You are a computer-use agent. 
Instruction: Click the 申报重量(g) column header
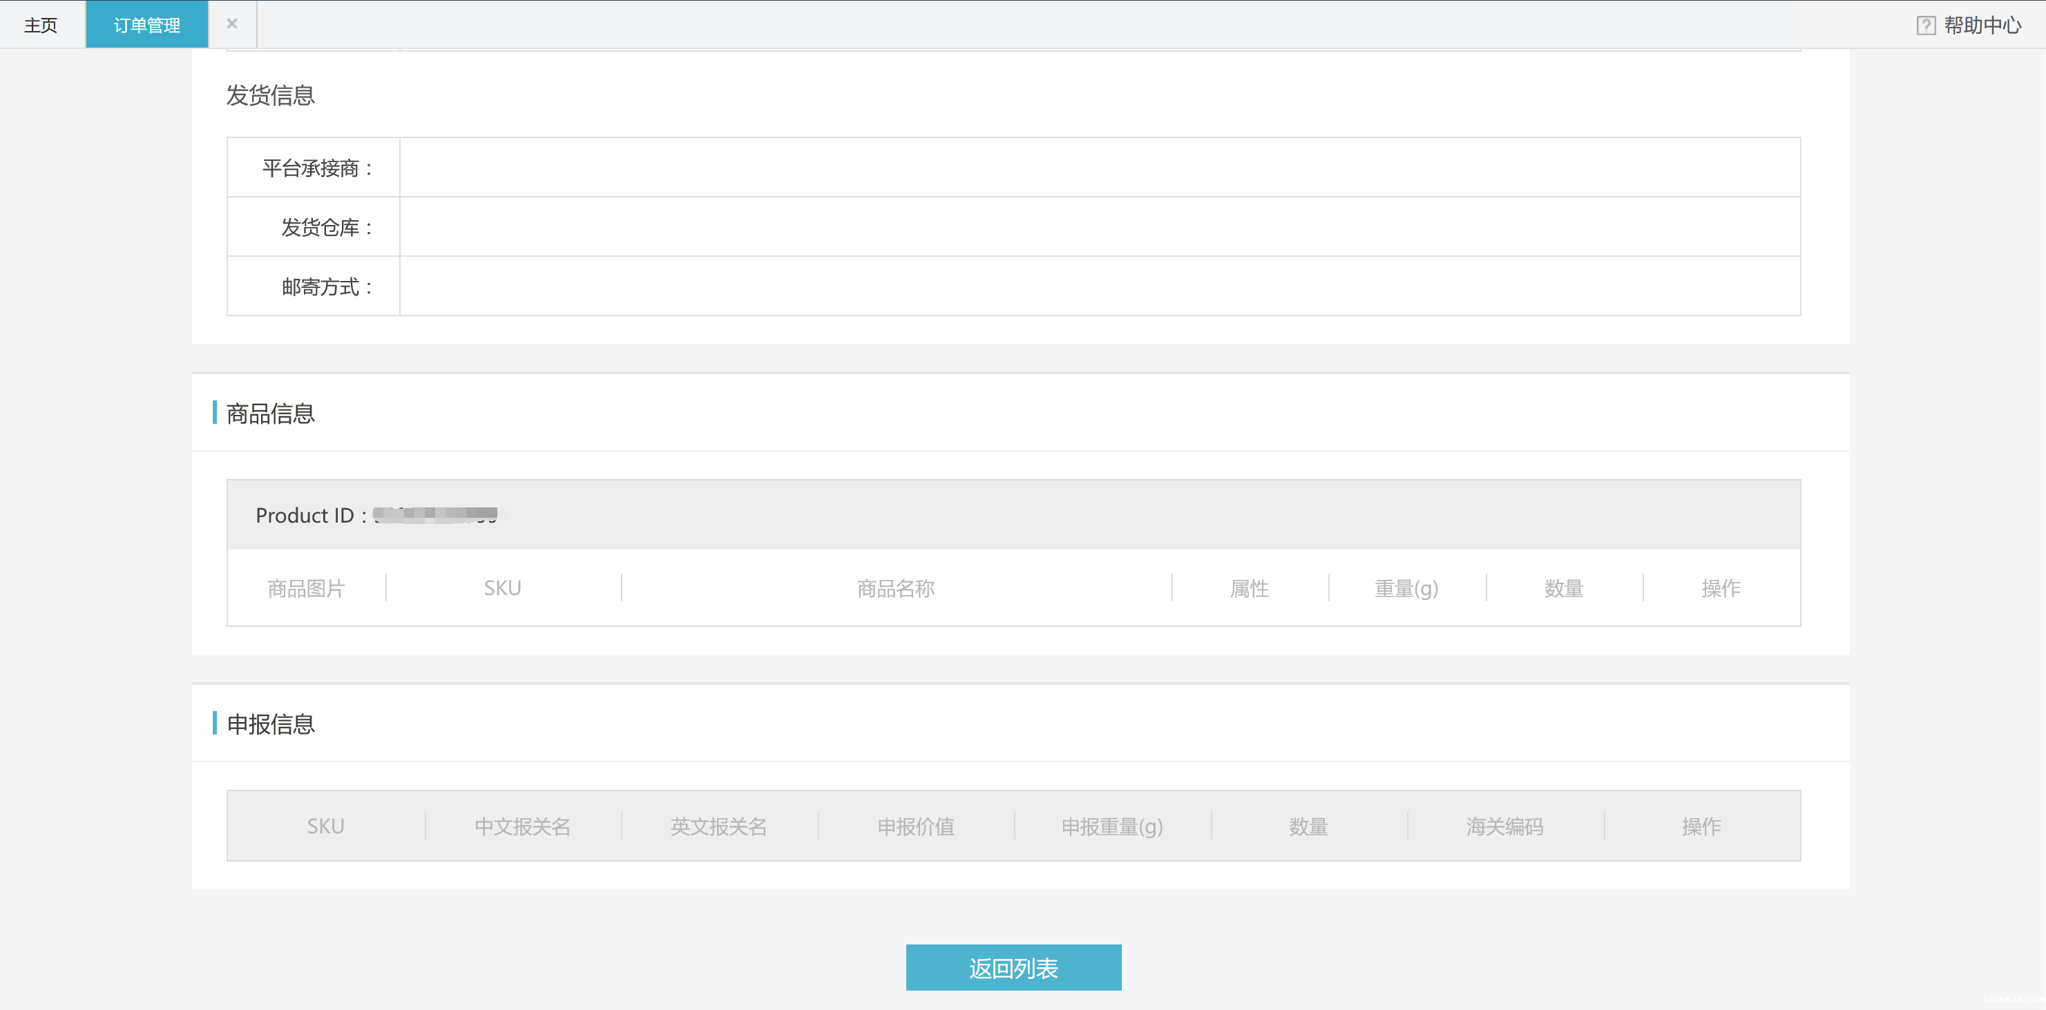coord(1112,826)
